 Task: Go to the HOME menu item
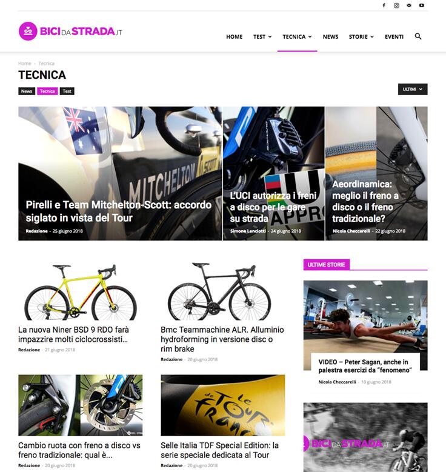click(x=235, y=37)
